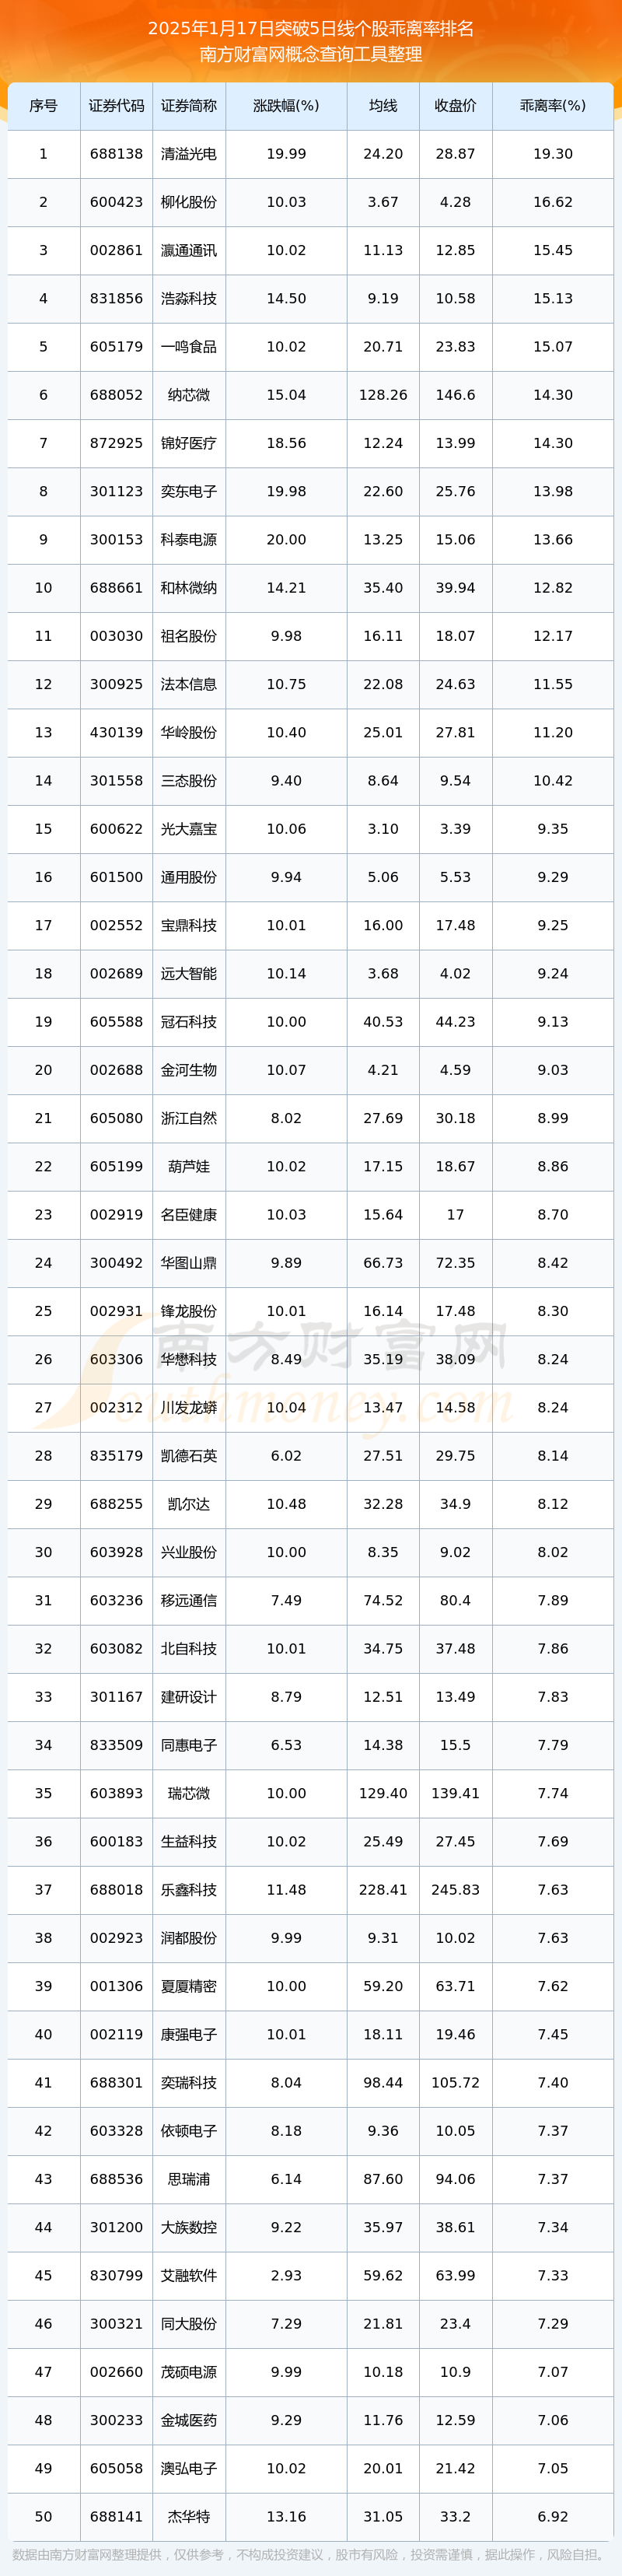Click stock name 川发龙蟒
Viewport: 622px width, 2576px height.
click(189, 1407)
